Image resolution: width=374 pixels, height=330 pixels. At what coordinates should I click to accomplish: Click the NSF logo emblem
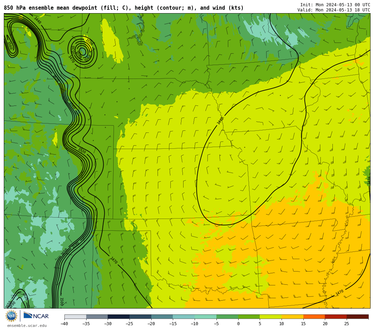(11, 316)
